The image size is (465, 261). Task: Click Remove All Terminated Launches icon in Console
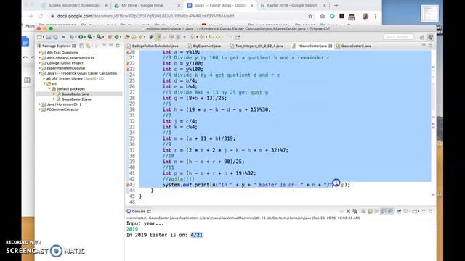pos(355,211)
